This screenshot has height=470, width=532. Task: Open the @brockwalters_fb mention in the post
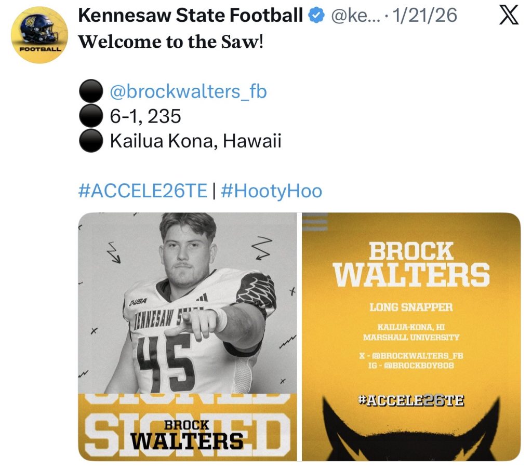tap(188, 92)
